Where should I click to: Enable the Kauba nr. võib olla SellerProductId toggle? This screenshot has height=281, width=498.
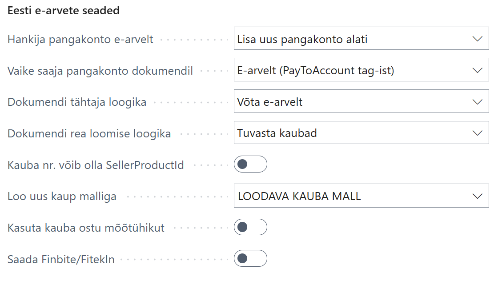(x=250, y=165)
